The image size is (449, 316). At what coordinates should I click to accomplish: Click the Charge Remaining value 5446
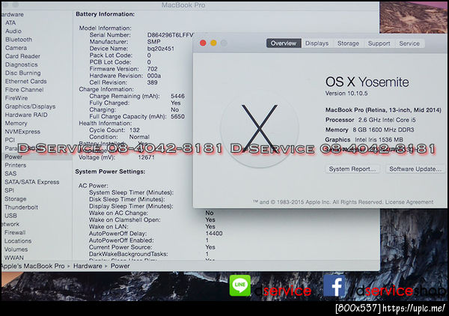(177, 96)
